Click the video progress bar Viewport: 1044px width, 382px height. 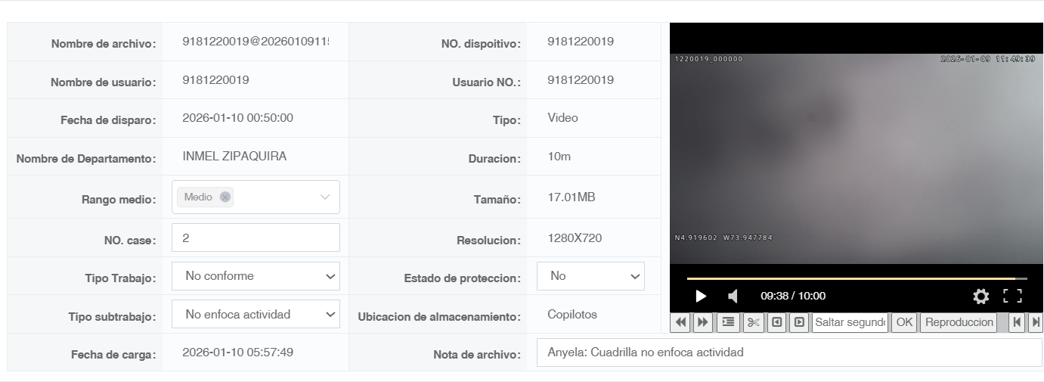pos(857,279)
